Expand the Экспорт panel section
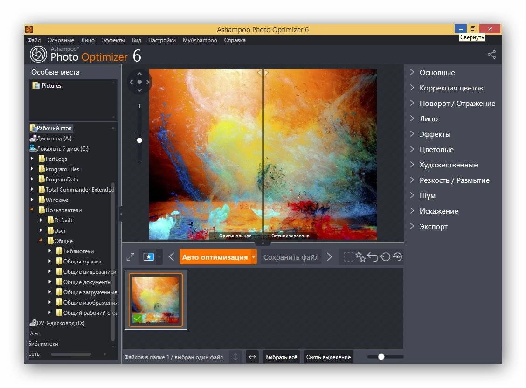The width and height of the screenshot is (526, 388). pyautogui.click(x=412, y=226)
